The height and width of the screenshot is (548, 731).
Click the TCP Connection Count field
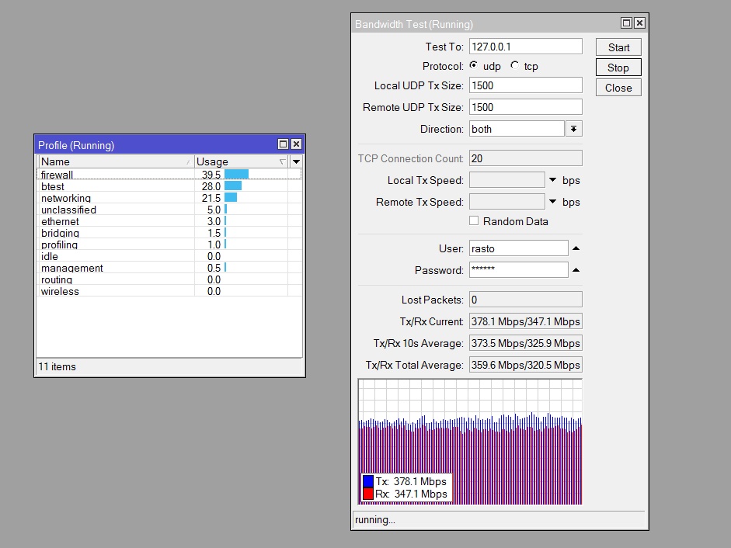pos(526,158)
